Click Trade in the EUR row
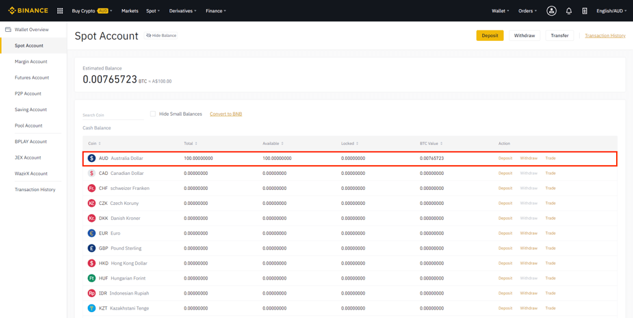633x318 pixels. coord(550,233)
